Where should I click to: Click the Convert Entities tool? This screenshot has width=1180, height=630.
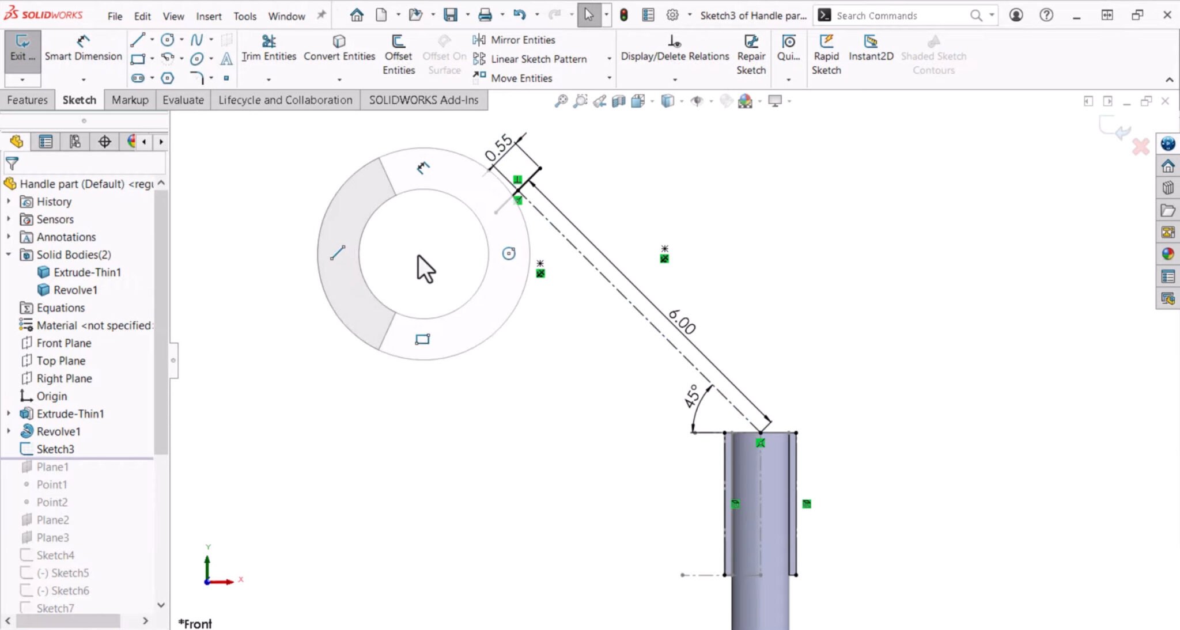tap(339, 49)
